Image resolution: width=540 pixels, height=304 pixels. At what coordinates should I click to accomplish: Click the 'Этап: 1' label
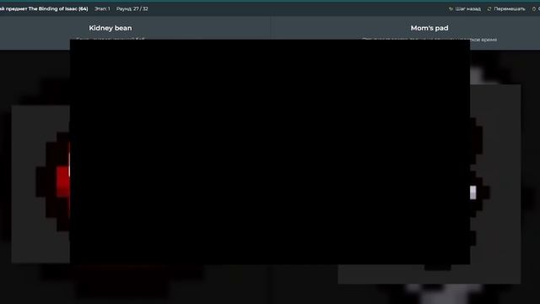click(x=102, y=9)
